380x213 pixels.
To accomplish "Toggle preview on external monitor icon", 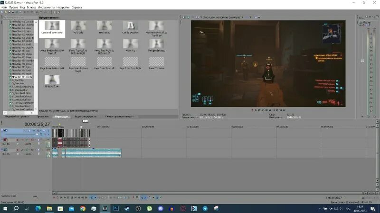I will tap(188, 17).
